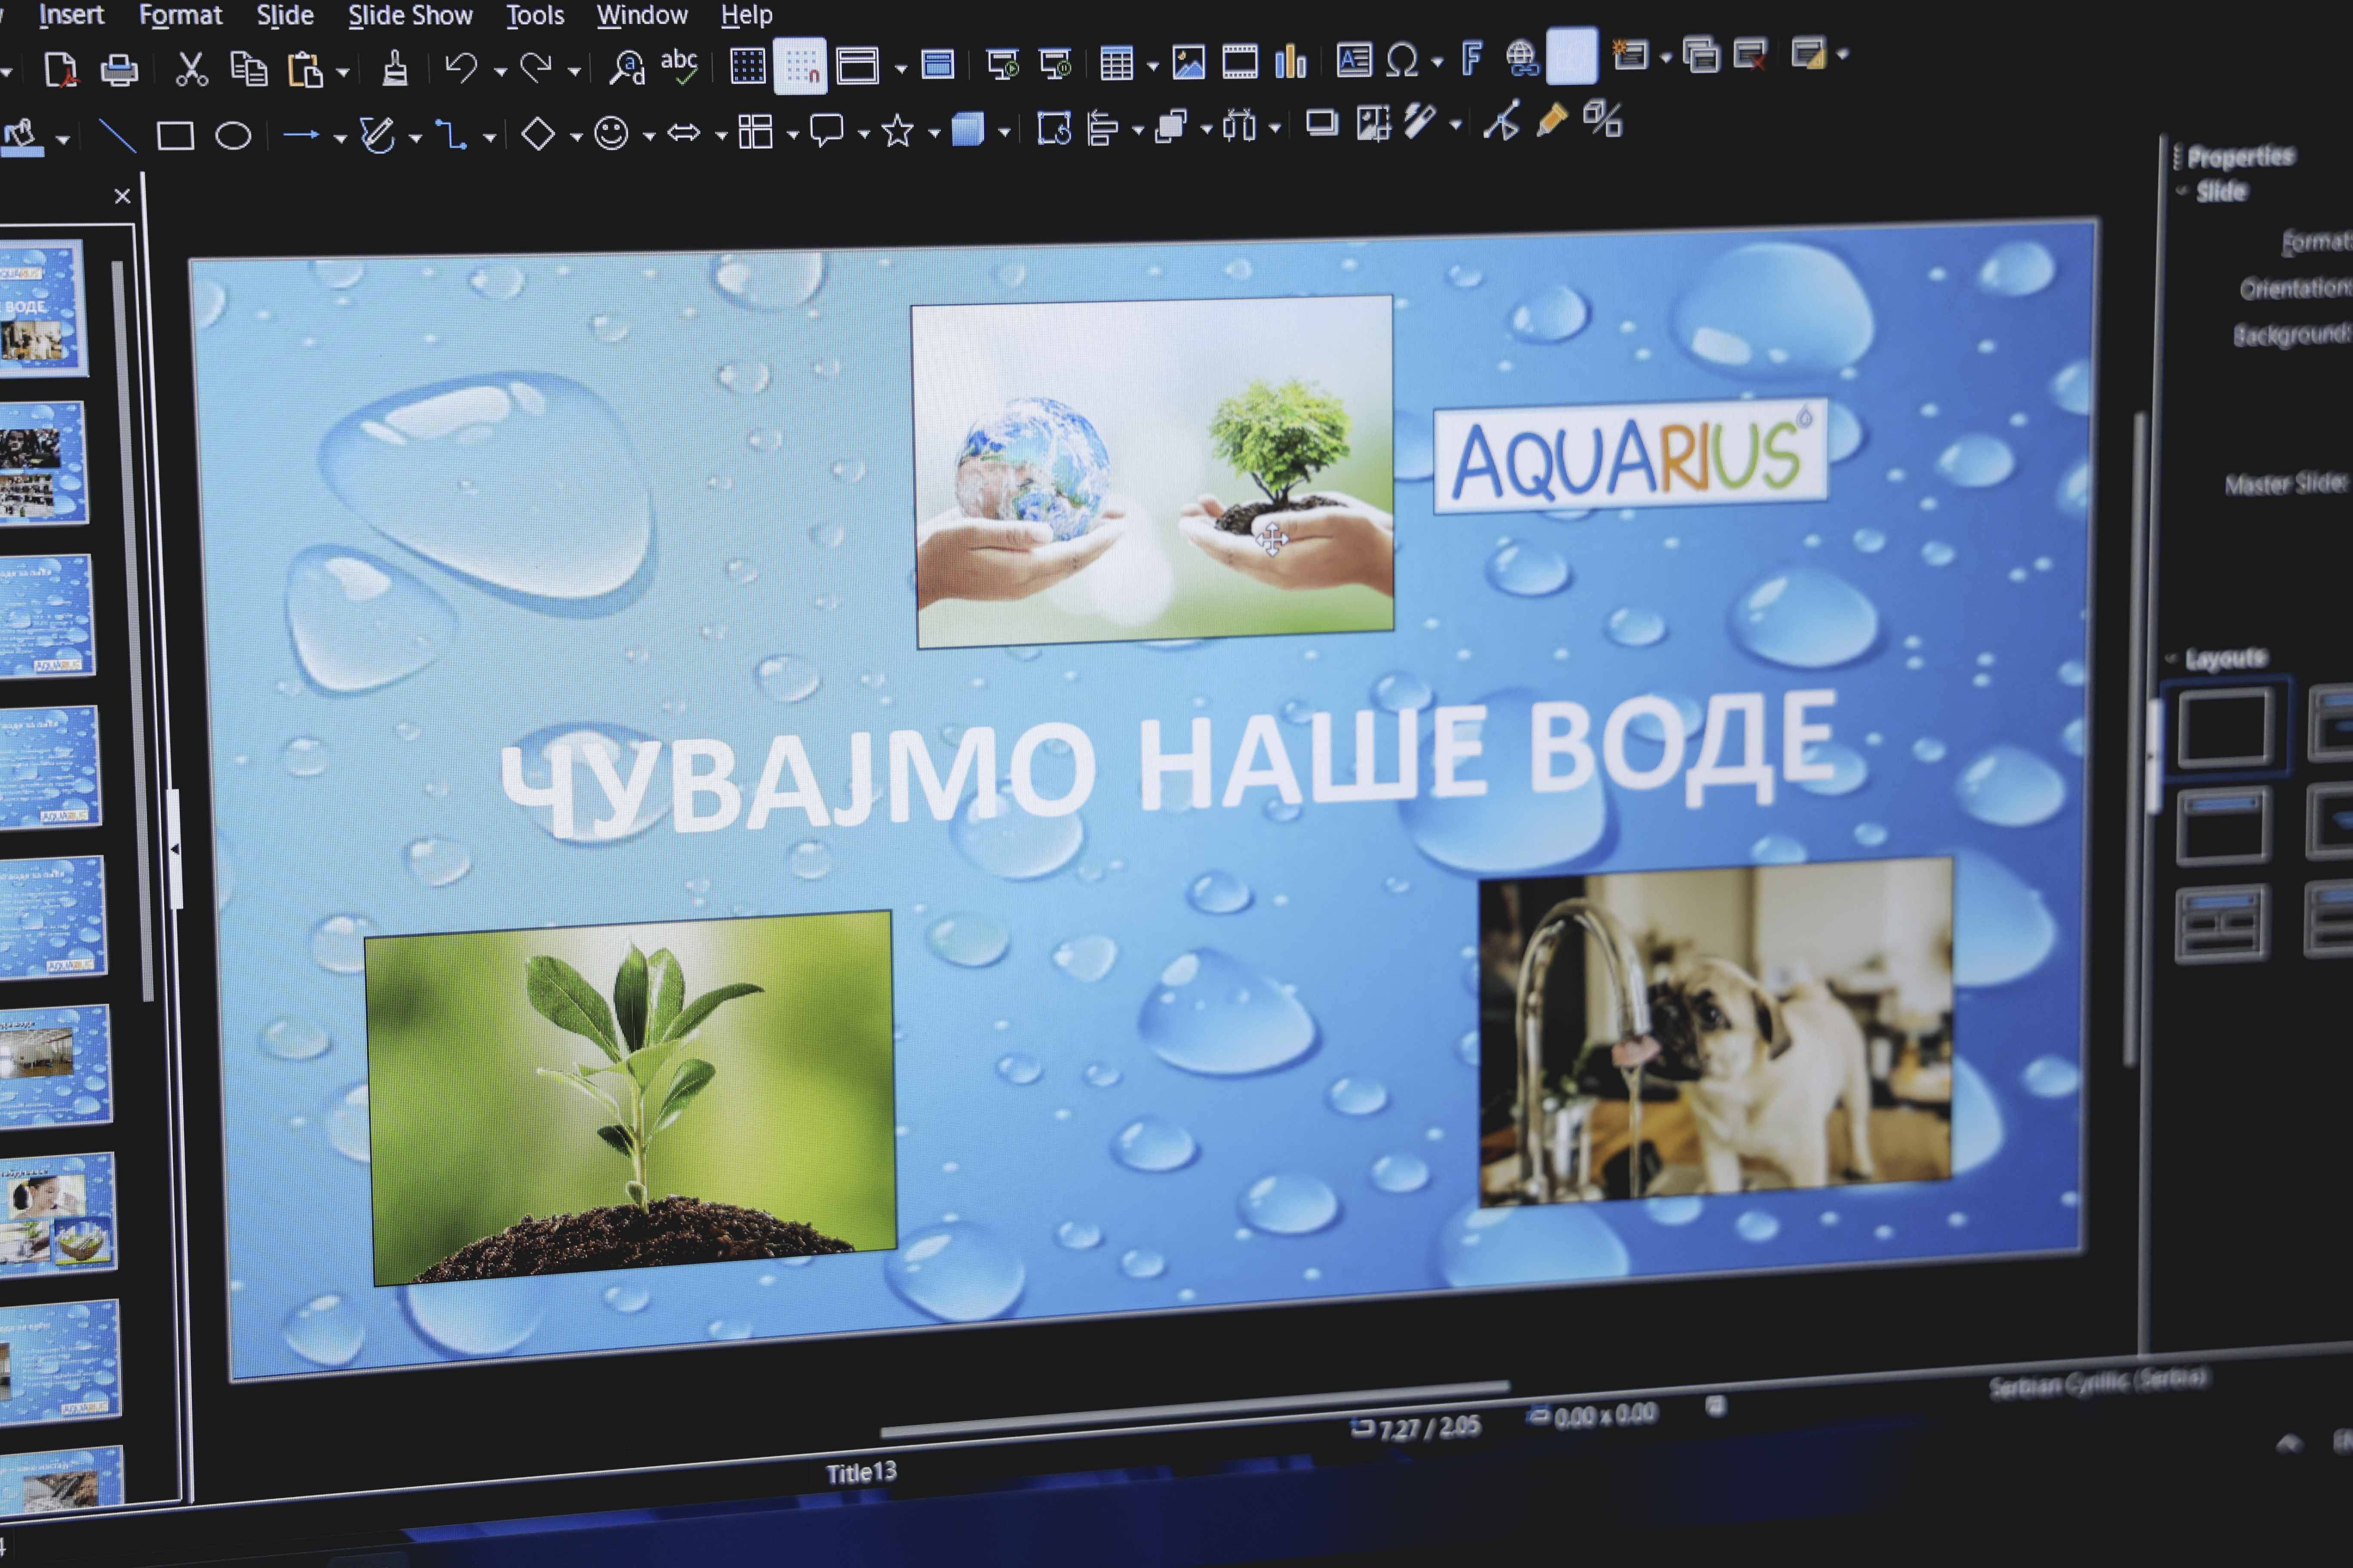The image size is (2353, 1568).
Task: Select the Line drawing tool
Action: (119, 135)
